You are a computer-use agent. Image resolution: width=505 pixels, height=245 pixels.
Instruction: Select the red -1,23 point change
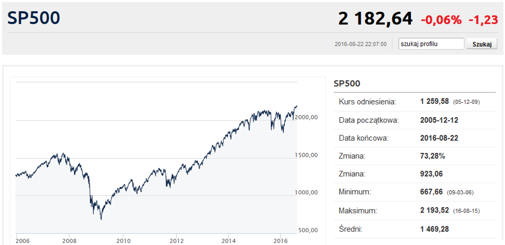(483, 20)
